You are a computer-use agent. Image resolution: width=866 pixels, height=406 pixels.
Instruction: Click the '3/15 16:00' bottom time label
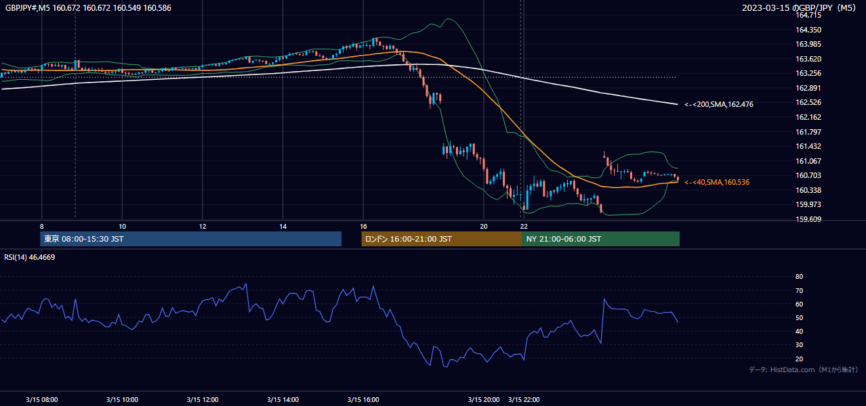[363, 399]
